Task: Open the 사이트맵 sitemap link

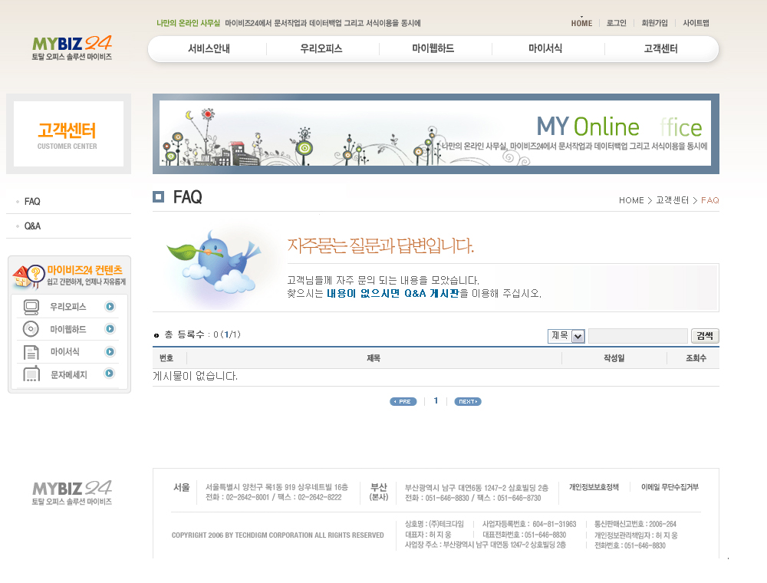Action: 696,23
